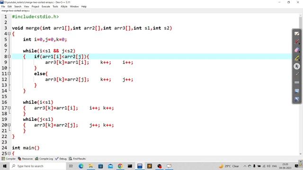
Task: Open the View menu
Action: [27, 7]
